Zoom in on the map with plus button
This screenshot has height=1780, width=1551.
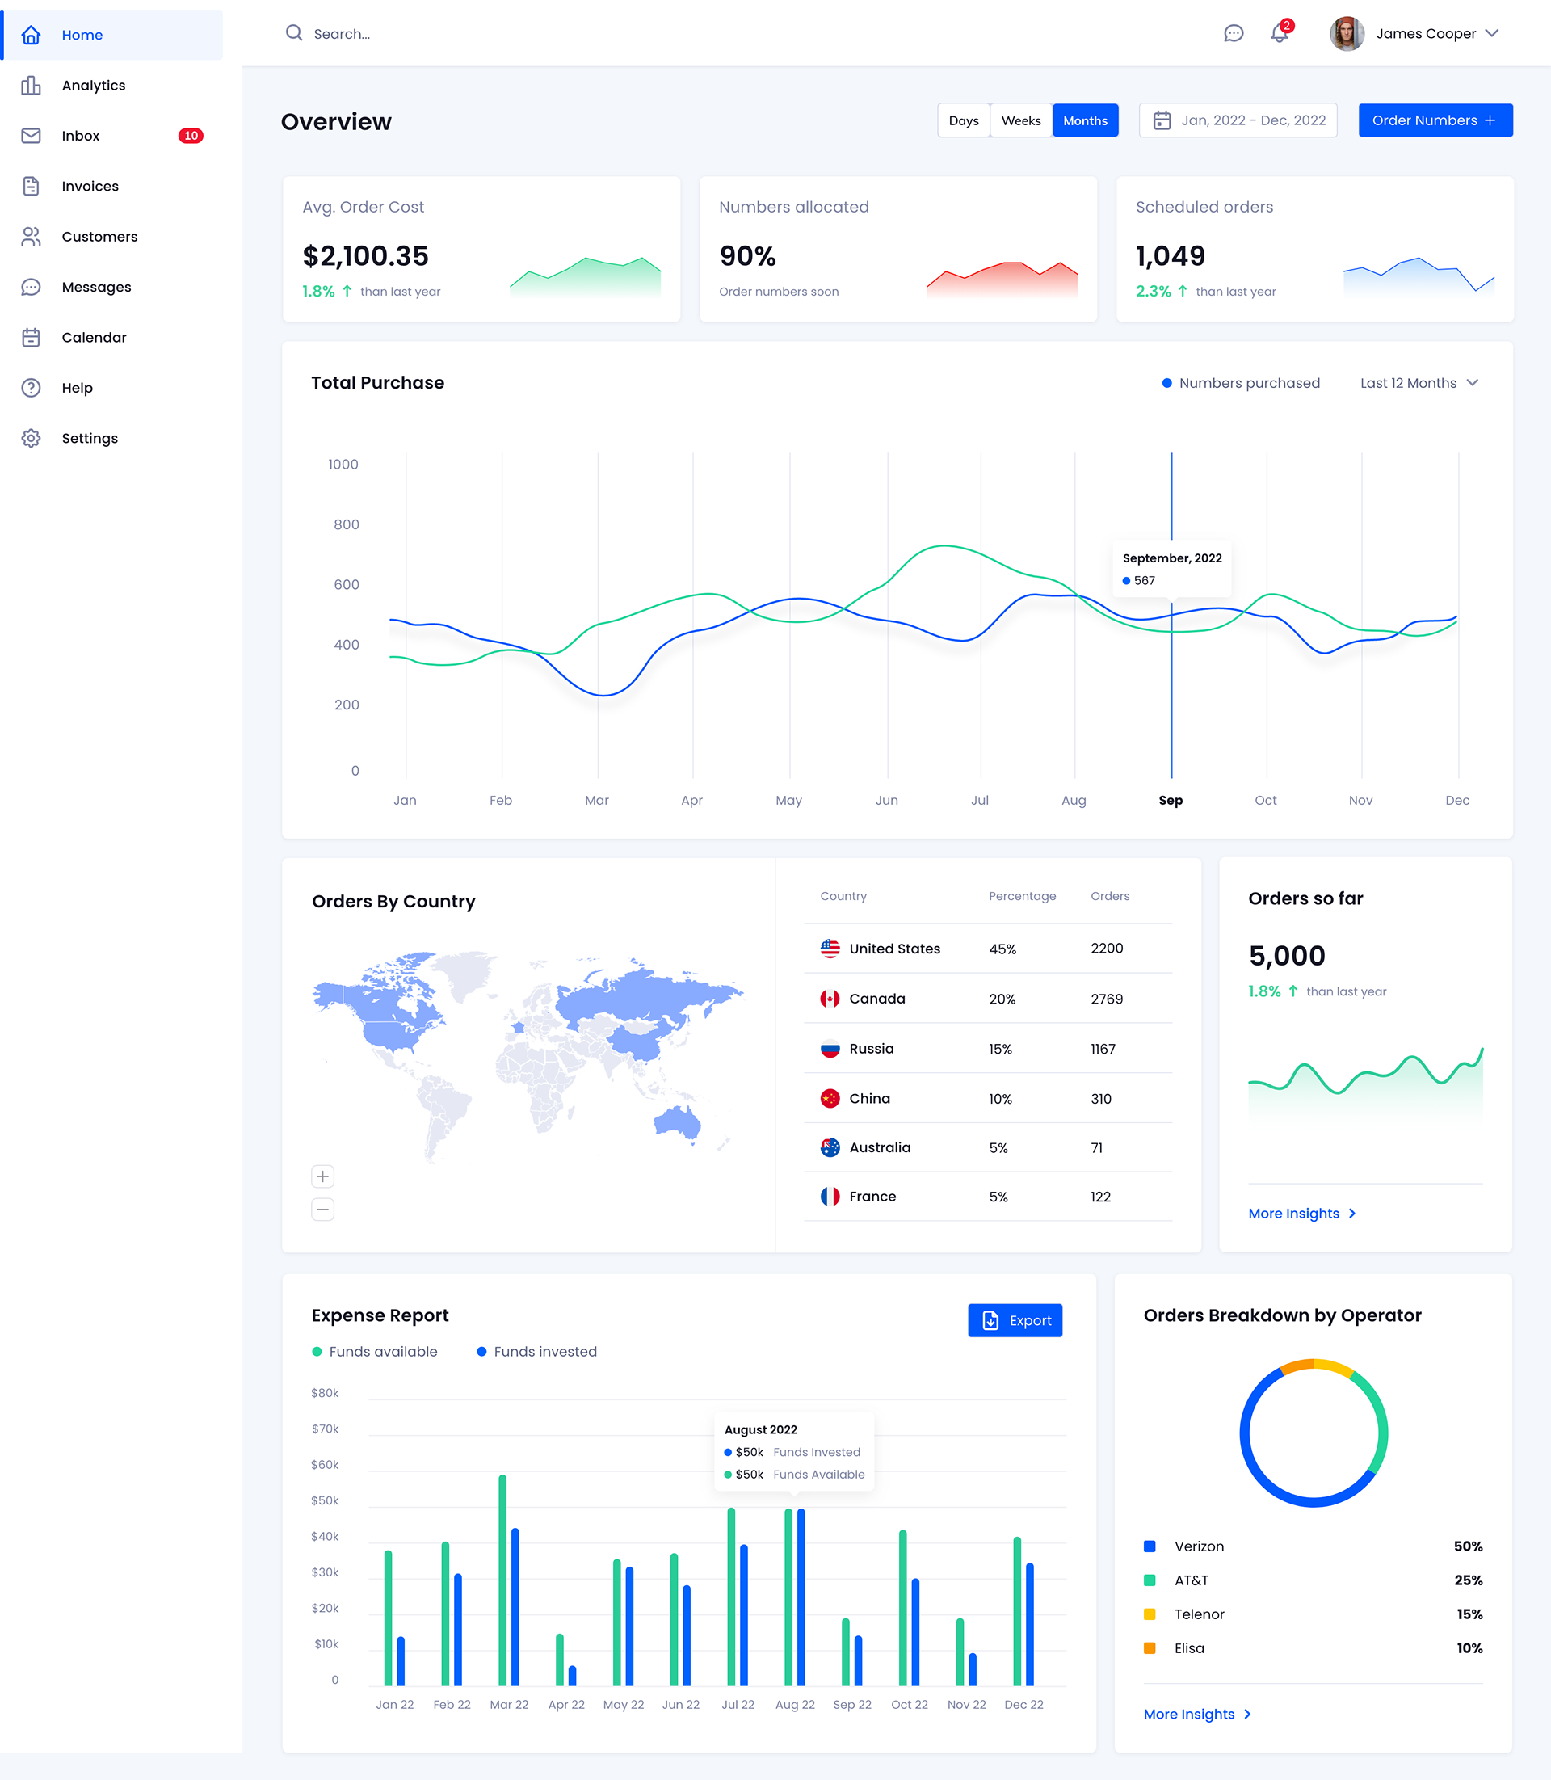[323, 1176]
